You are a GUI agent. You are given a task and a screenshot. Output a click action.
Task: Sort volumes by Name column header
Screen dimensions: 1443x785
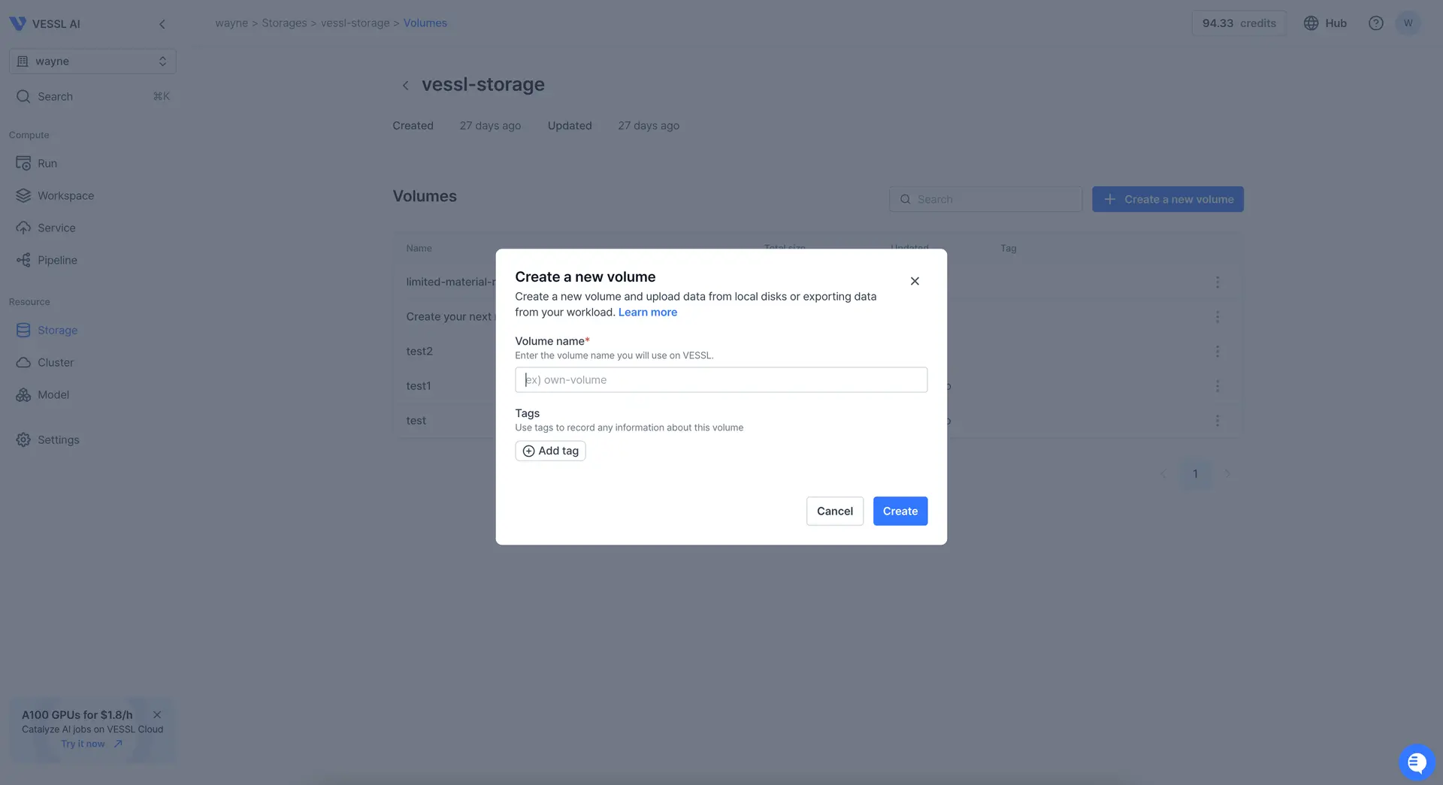click(419, 249)
